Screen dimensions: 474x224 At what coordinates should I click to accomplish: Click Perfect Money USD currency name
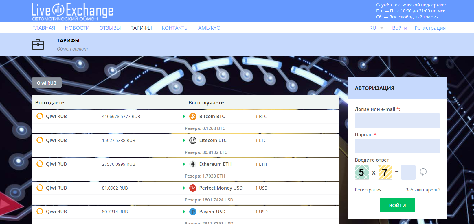(x=221, y=188)
